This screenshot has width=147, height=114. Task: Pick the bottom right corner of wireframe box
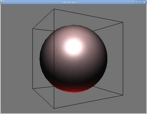click(123, 95)
